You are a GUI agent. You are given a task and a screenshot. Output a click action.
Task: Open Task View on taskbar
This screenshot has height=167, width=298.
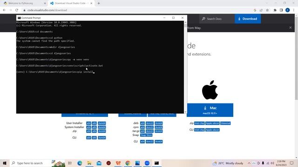coord(70,163)
